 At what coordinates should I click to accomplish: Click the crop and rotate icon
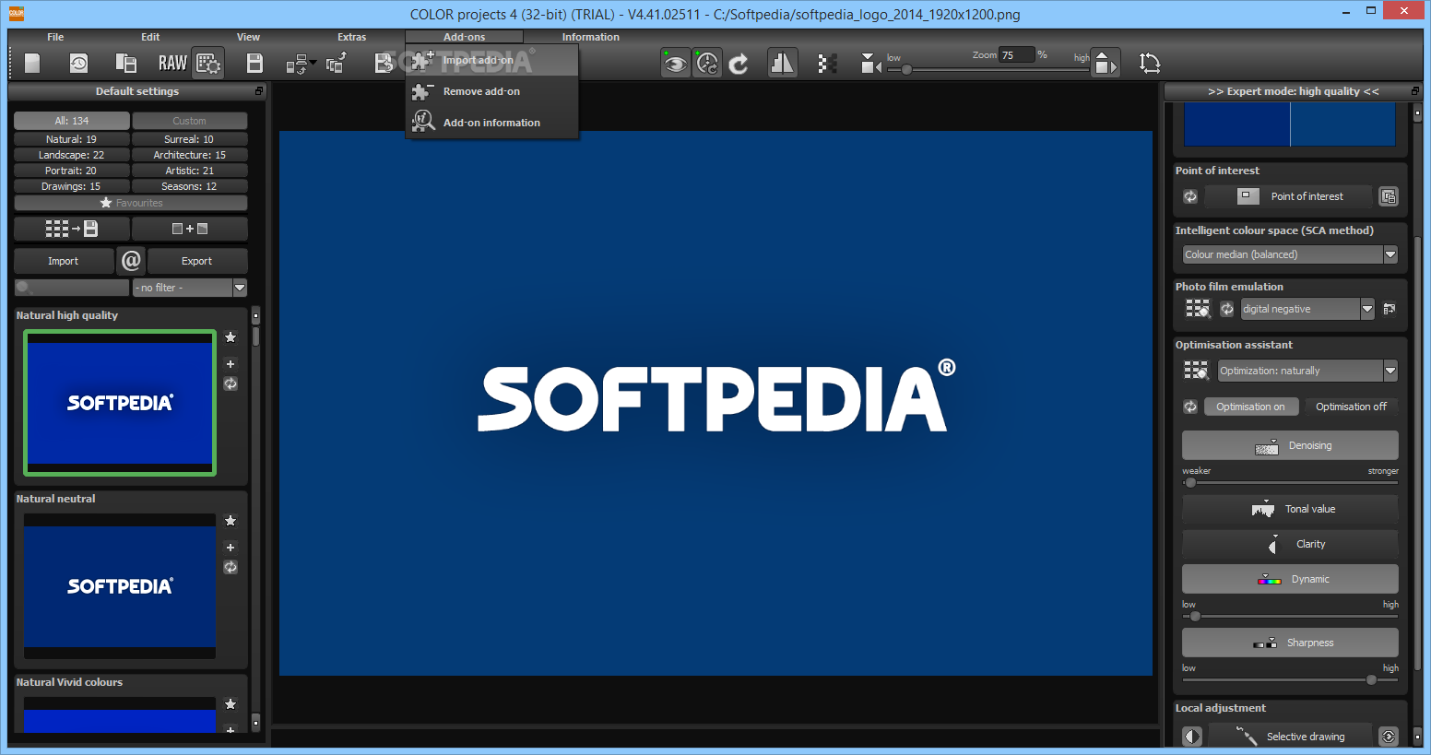coord(1150,63)
